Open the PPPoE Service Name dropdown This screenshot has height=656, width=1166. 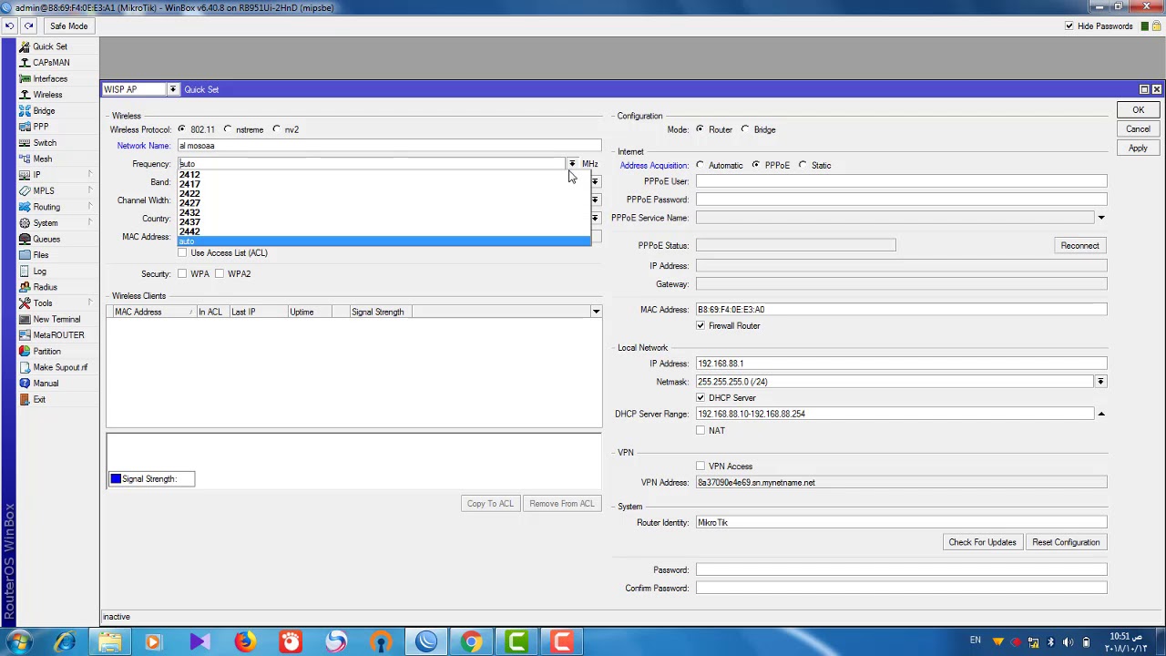coord(1100,218)
